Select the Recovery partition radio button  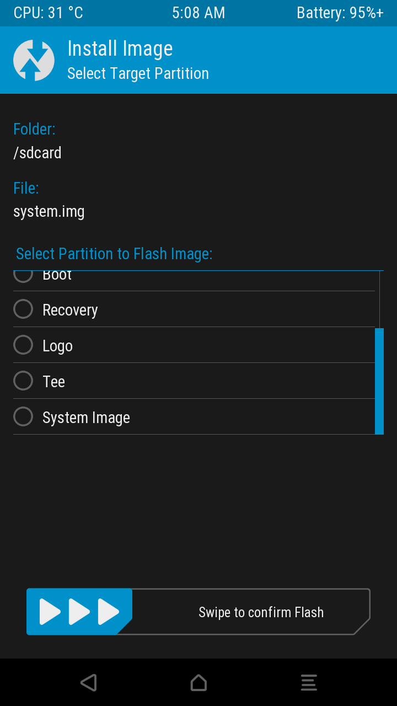tap(23, 309)
